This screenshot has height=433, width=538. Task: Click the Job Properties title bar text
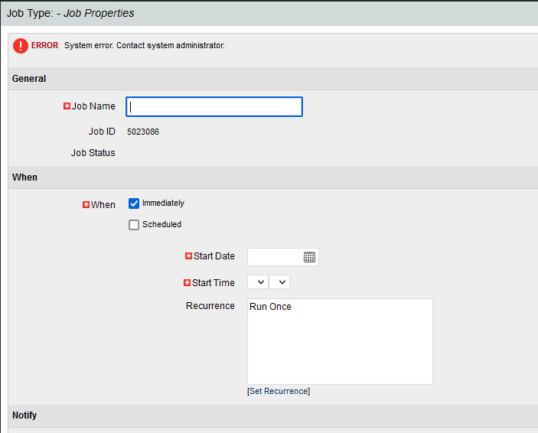click(x=70, y=13)
